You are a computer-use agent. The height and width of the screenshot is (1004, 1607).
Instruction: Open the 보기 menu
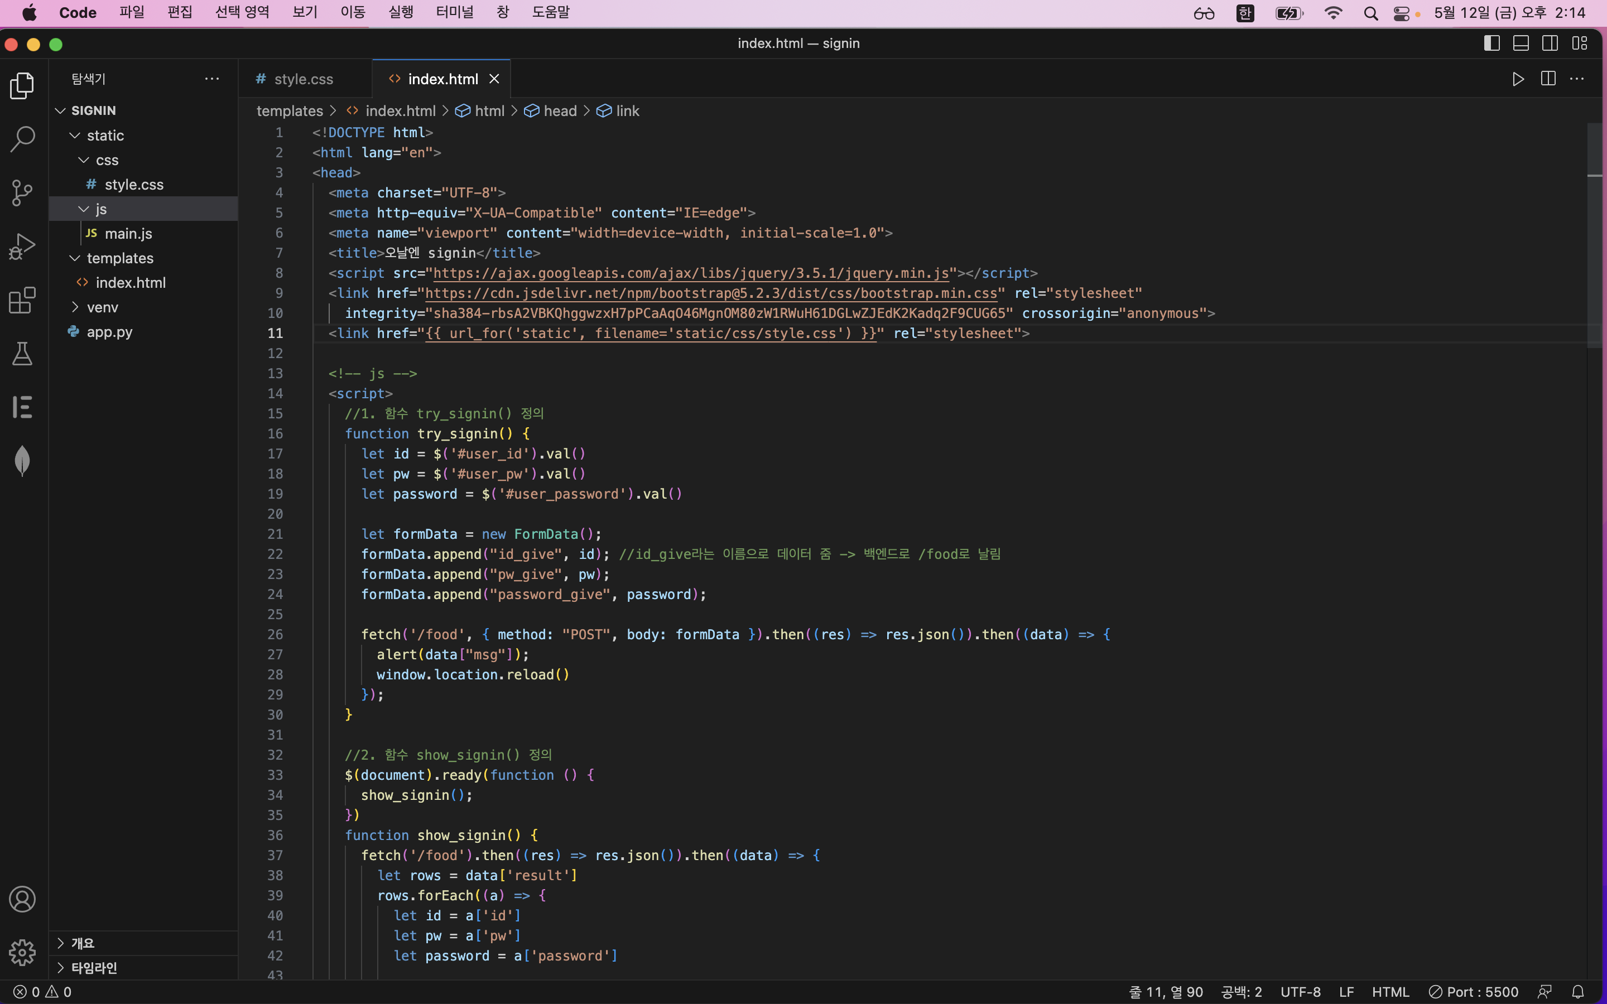(x=305, y=13)
